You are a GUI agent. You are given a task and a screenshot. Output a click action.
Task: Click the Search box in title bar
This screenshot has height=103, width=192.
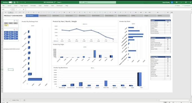97,2
